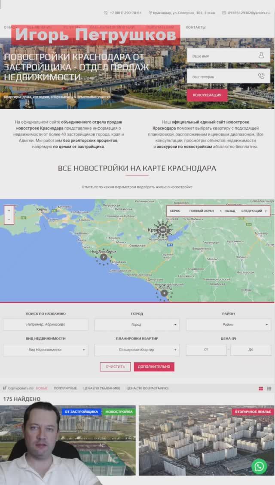
Task: Click the phone number +7 (861) 290-78-61
Action: [x=125, y=13]
